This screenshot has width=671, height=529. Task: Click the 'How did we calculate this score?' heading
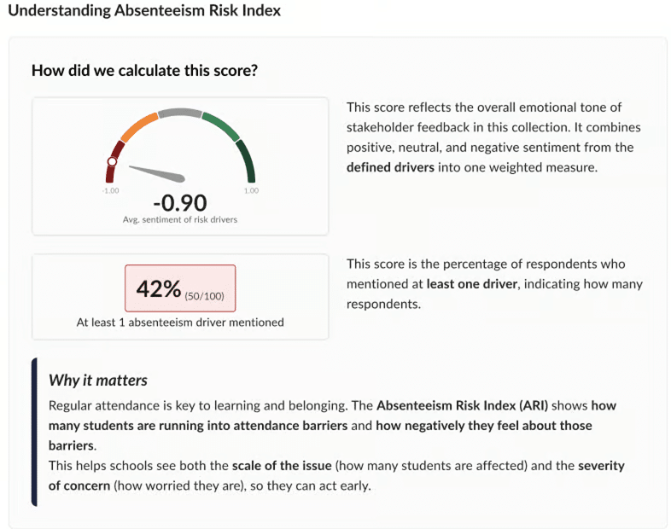coord(144,70)
